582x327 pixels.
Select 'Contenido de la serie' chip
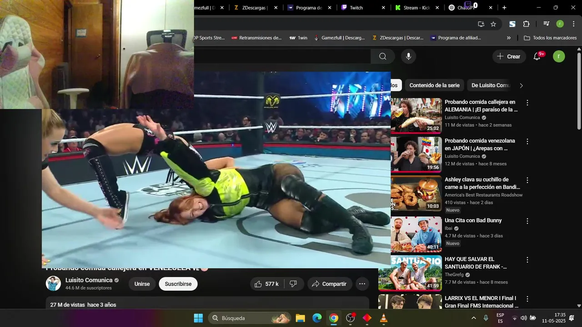coord(434,85)
